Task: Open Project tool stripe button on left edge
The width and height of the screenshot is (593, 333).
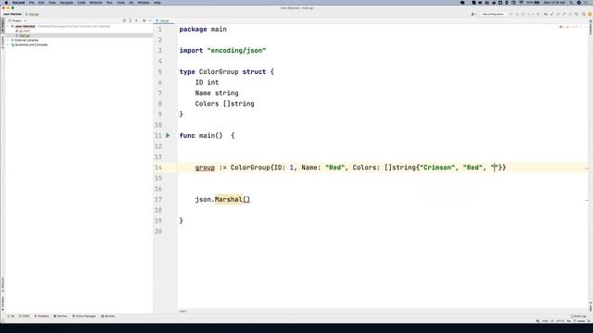Action: 3,25
